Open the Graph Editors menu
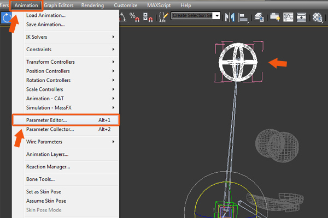 [x=58, y=5]
